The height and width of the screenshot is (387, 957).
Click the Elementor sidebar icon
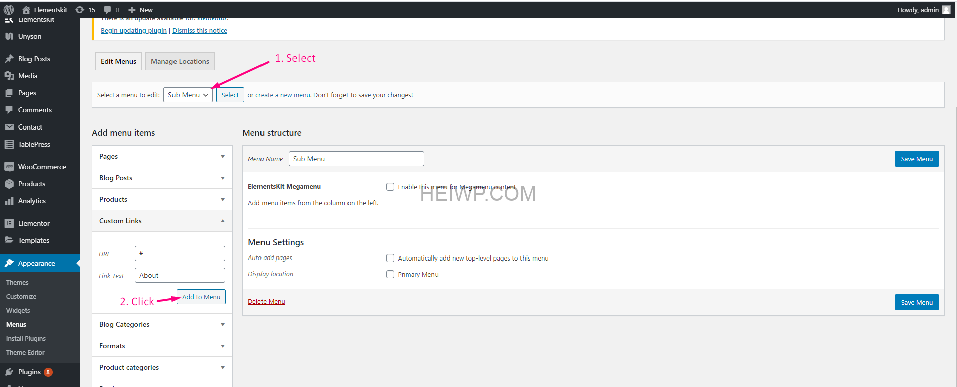9,223
